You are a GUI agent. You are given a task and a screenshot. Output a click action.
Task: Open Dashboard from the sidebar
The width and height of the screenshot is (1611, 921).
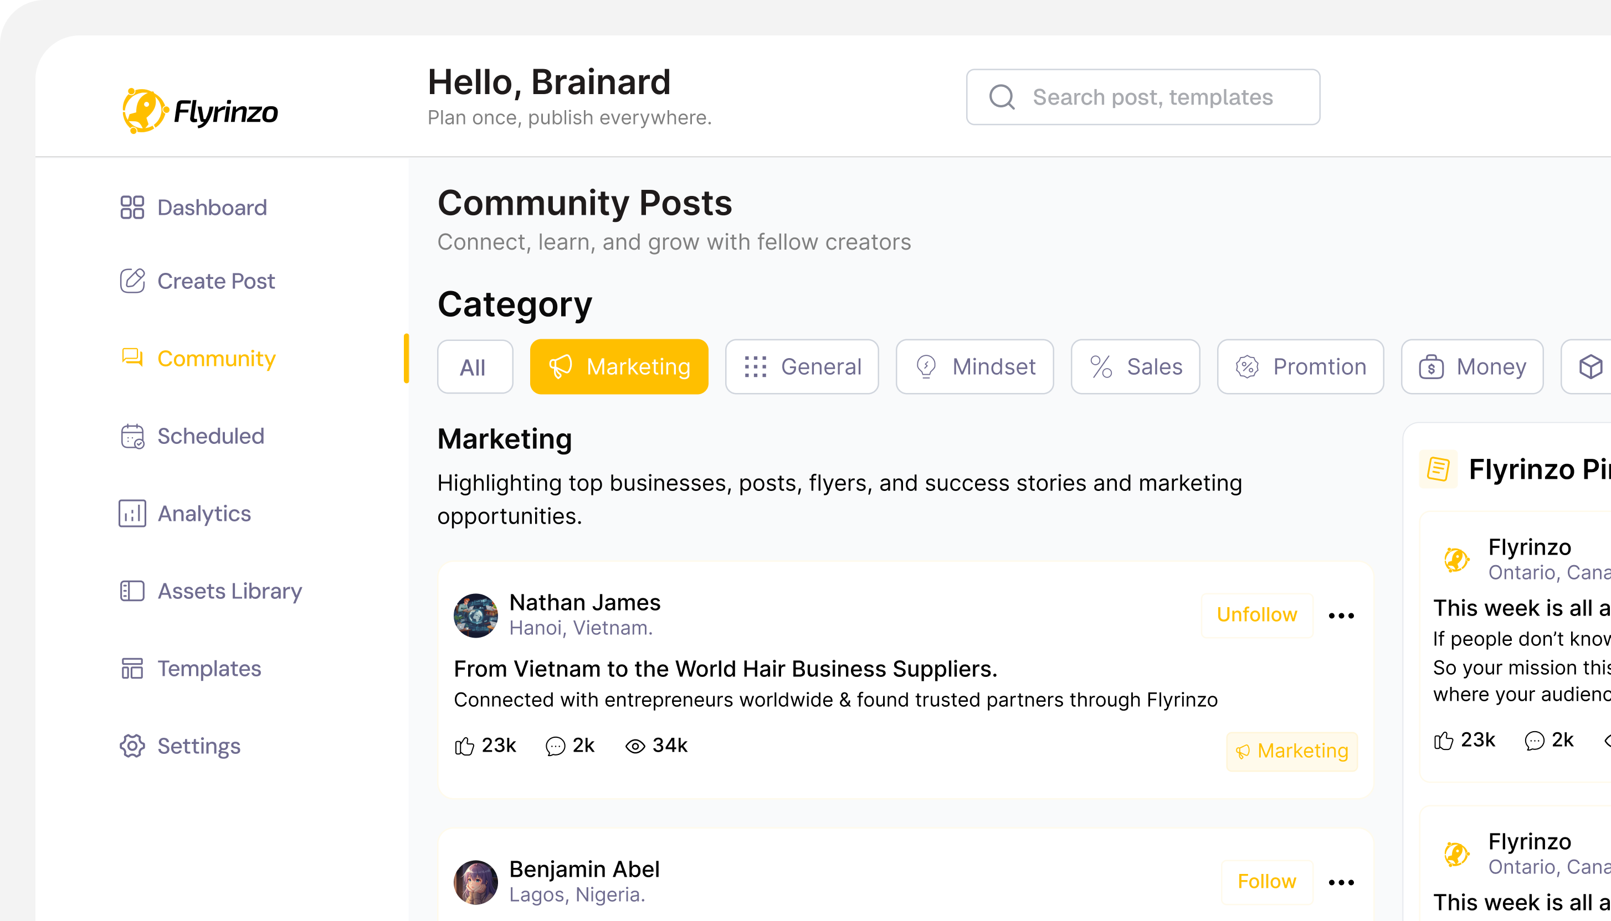(x=193, y=207)
